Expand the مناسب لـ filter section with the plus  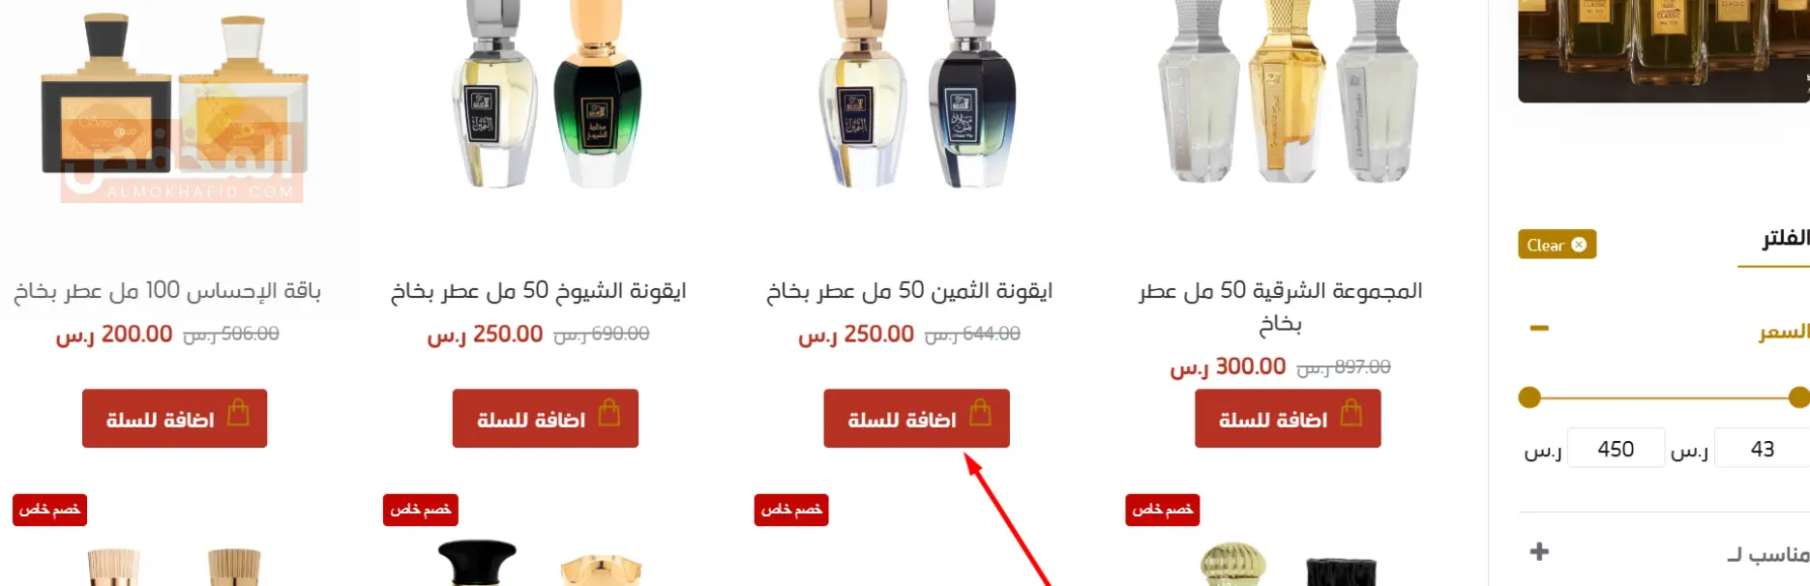[1539, 551]
